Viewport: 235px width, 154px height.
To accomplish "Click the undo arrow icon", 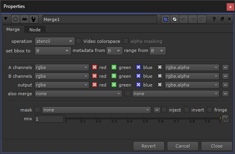I will click(184, 19).
